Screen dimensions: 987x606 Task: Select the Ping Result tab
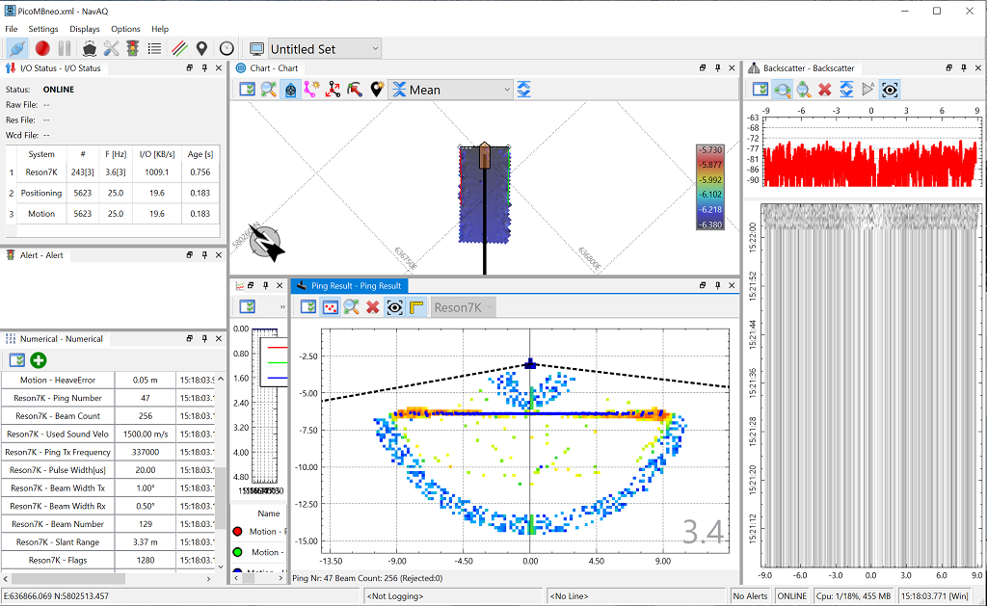tap(349, 286)
